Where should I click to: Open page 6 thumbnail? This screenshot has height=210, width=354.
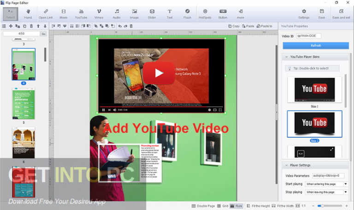[x=24, y=143]
